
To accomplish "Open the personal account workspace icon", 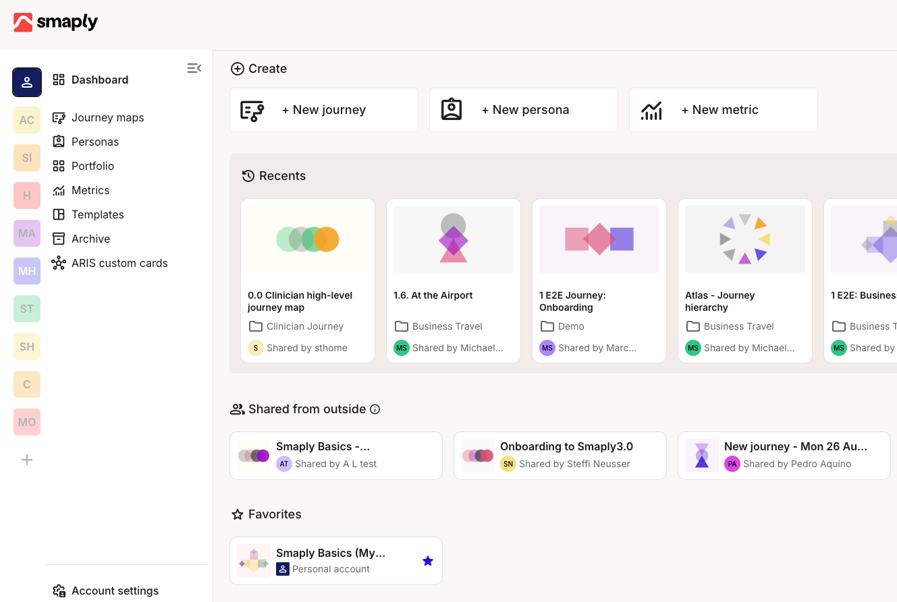I will [x=27, y=82].
